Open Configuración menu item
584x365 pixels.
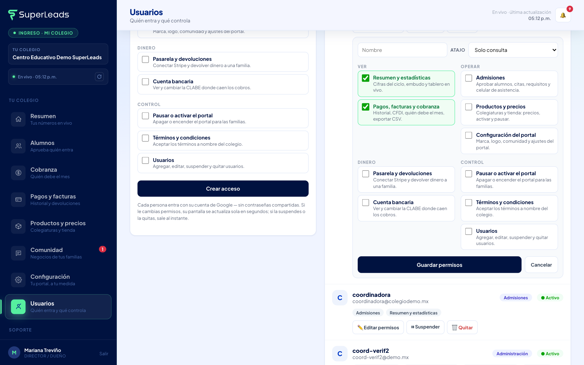58,280
